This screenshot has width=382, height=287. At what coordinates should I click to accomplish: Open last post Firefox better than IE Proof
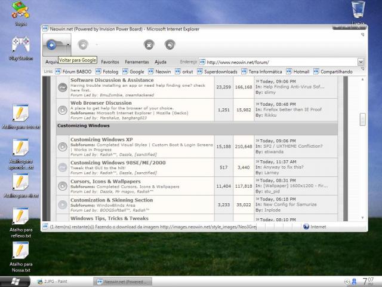click(292, 109)
